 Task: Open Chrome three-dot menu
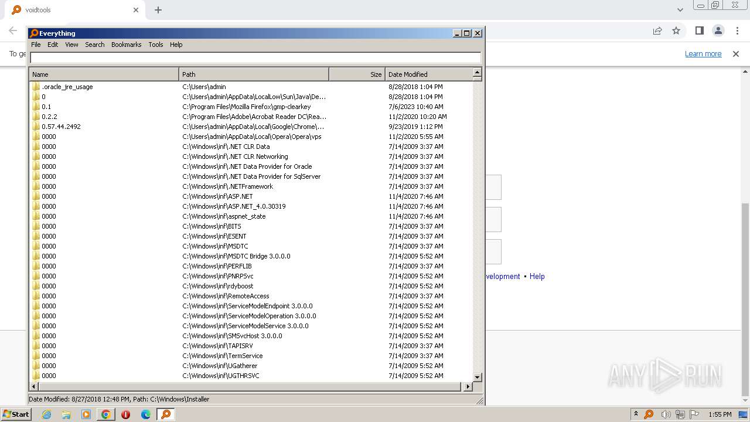737,30
